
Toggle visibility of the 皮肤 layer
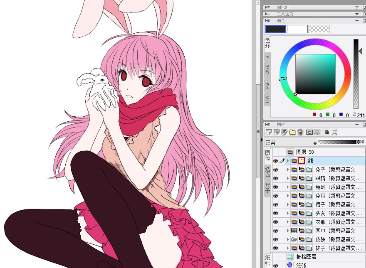[276, 240]
